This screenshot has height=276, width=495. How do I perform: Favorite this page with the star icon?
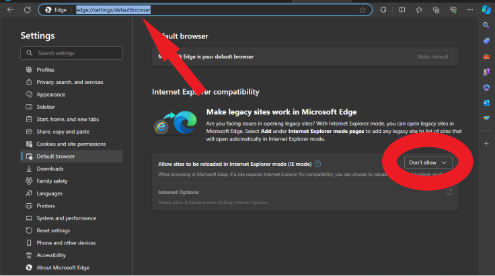363,10
